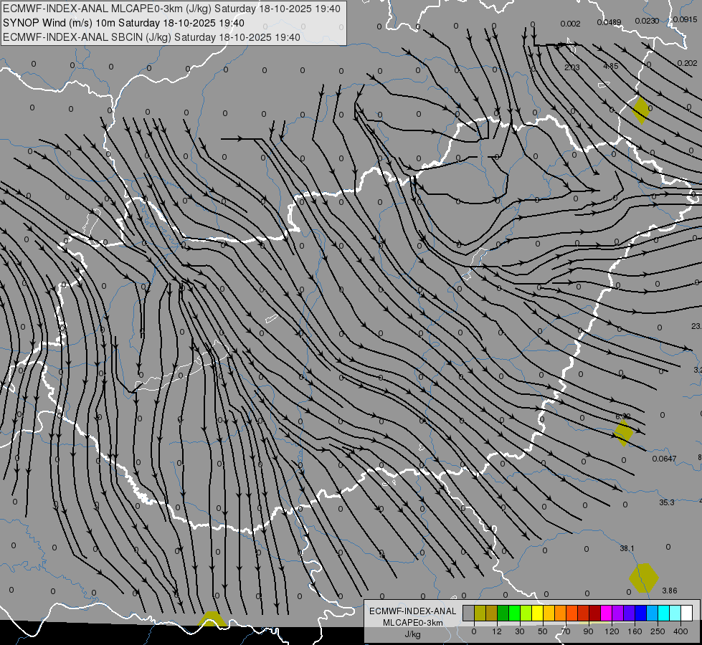Screen dimensions: 702x645
Task: Click the legend tick label 90
Action: coord(588,631)
